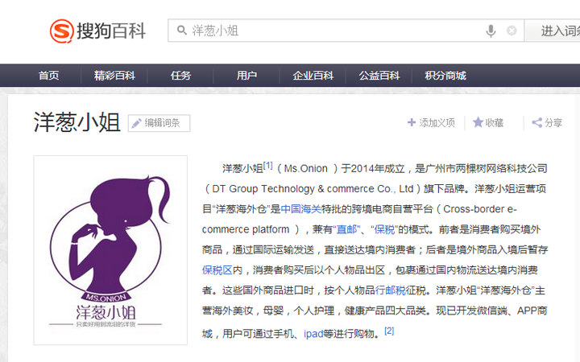This screenshot has width=580, height=362.
Task: Click the text 'Cross-border e-'
Action: pyautogui.click(x=480, y=209)
